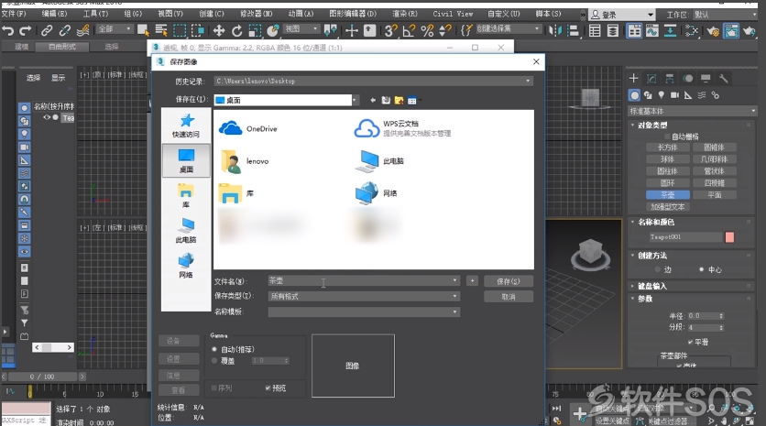This screenshot has width=766, height=426.
Task: Open the Rendered Frame Window icon
Action: coord(731,31)
